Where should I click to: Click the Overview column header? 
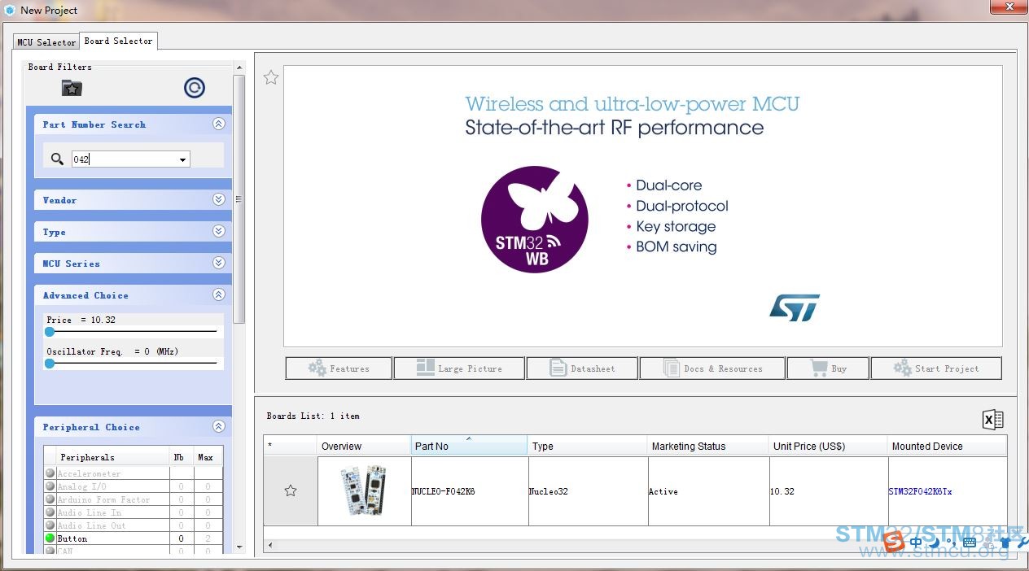(x=364, y=446)
